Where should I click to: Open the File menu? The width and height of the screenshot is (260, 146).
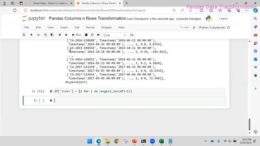click(x=27, y=28)
